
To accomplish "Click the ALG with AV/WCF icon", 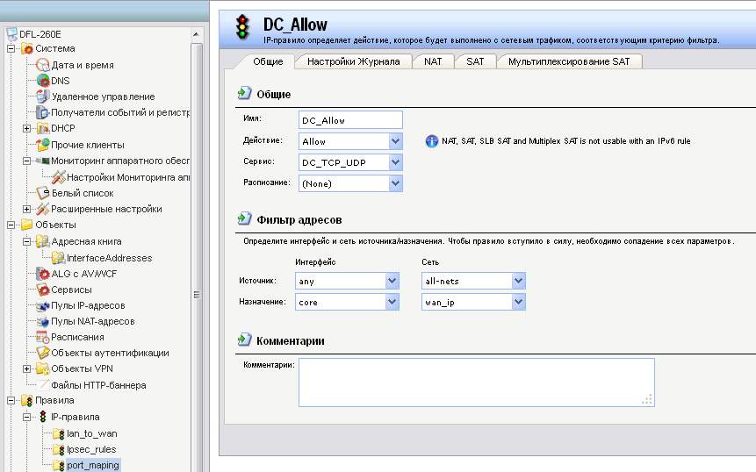I will [x=42, y=274].
